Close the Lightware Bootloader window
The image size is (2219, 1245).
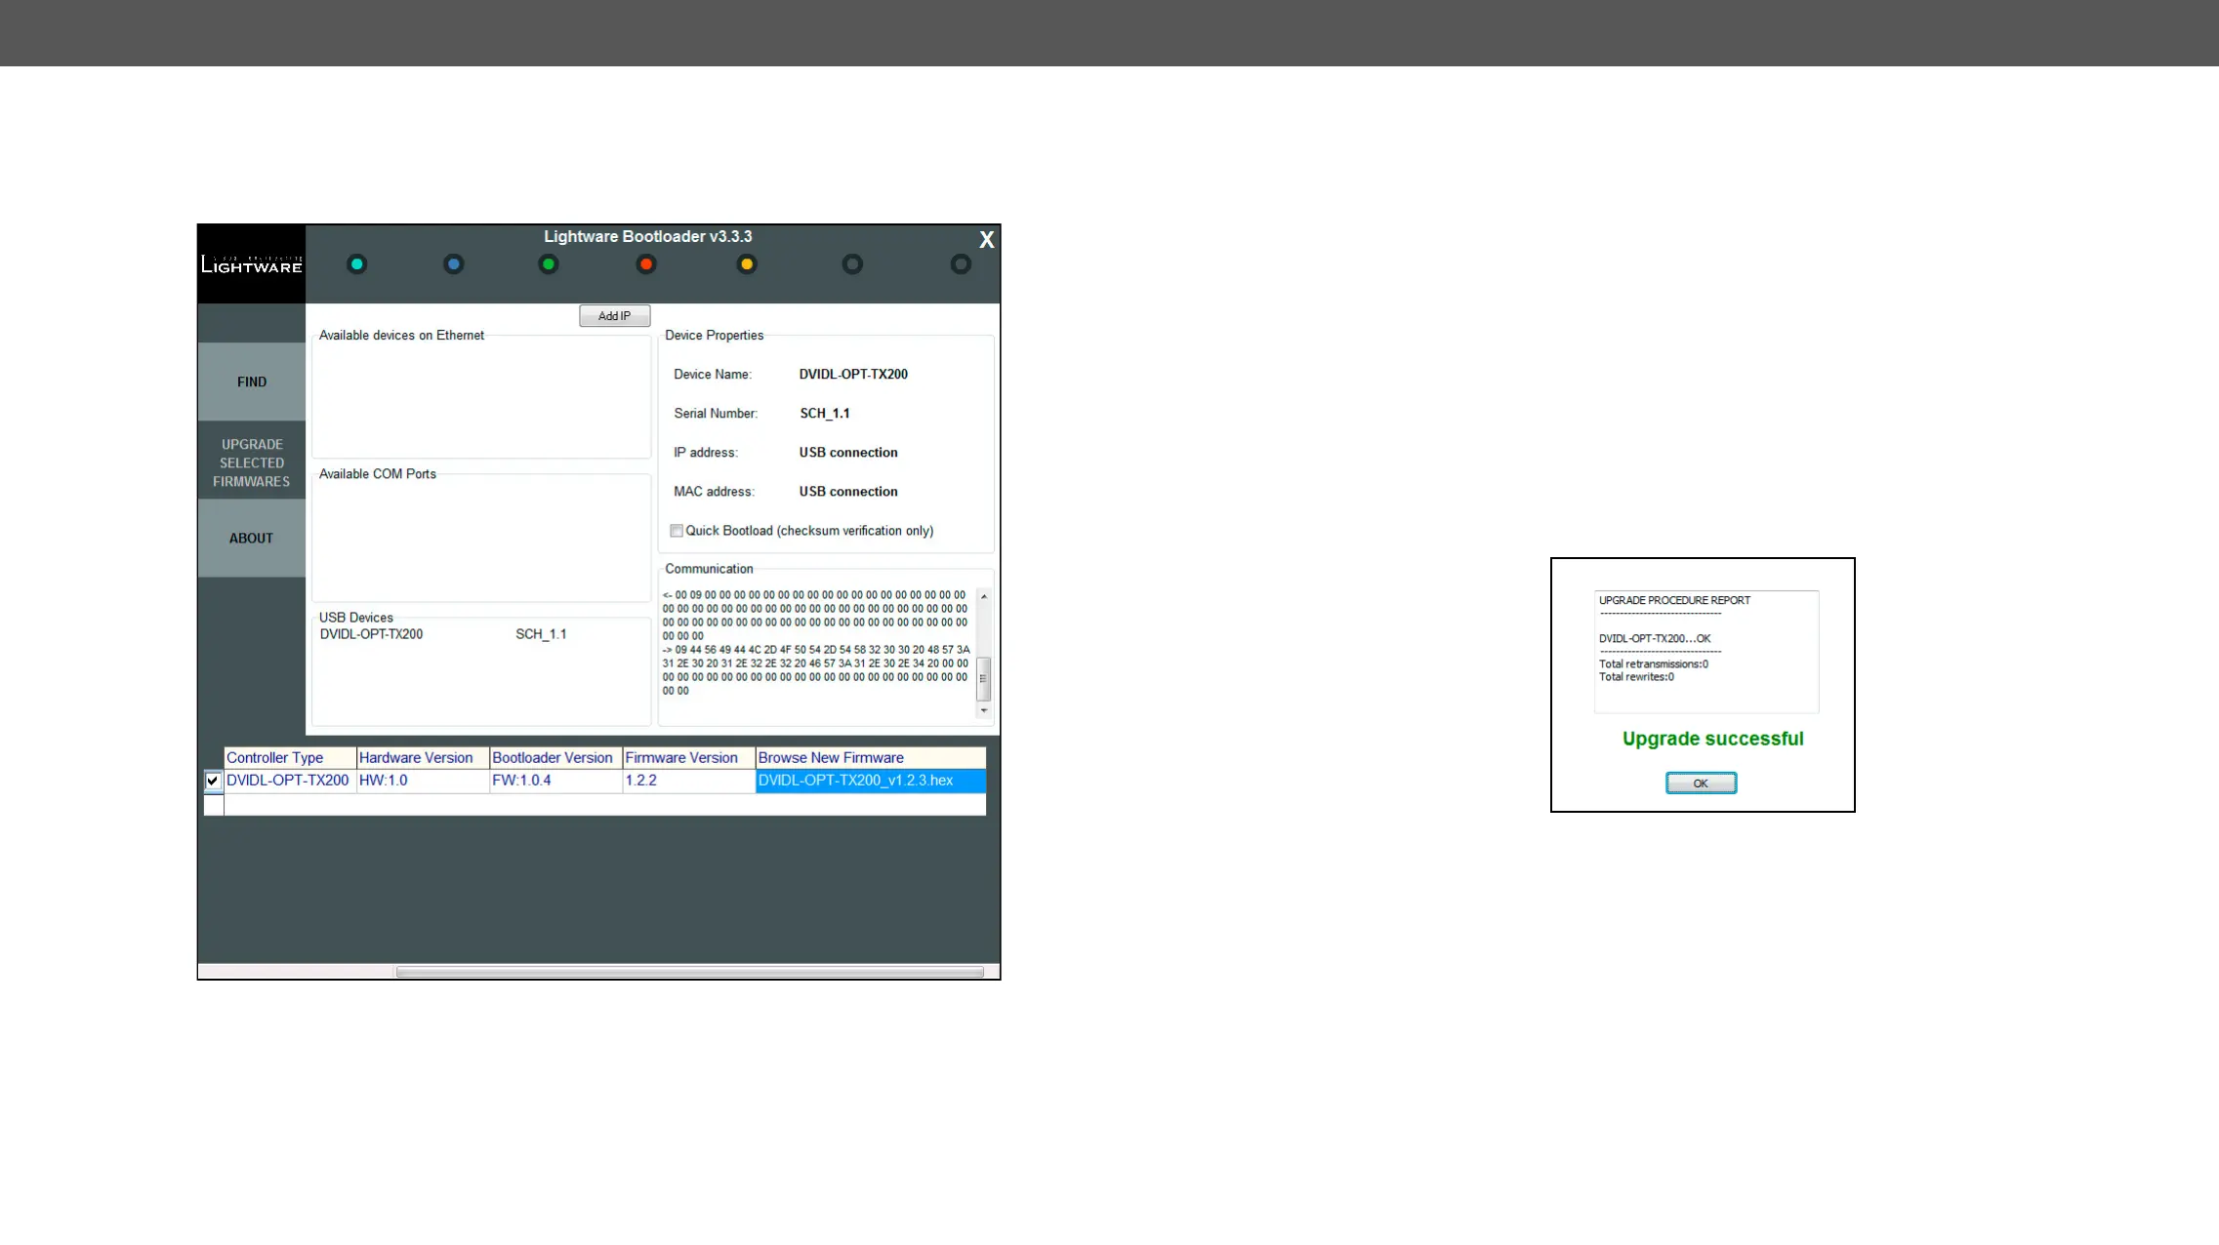tap(986, 240)
